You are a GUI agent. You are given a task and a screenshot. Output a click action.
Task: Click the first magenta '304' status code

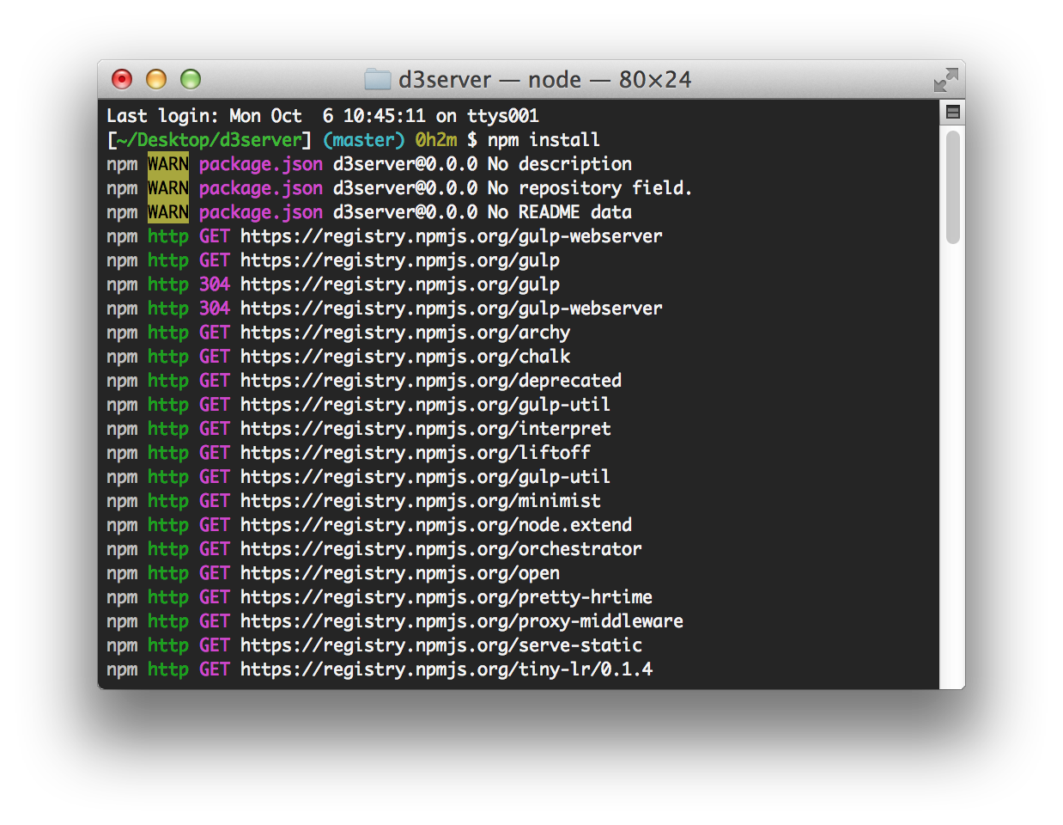215,284
